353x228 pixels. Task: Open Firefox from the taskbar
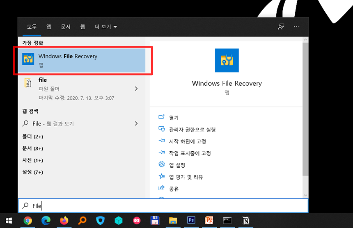tap(64, 221)
